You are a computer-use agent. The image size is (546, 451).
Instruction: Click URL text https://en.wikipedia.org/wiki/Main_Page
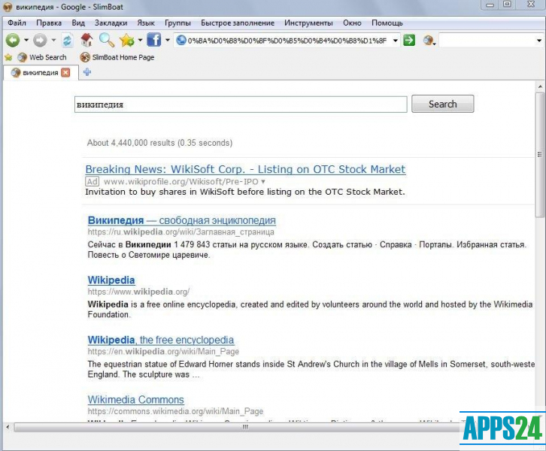point(163,352)
